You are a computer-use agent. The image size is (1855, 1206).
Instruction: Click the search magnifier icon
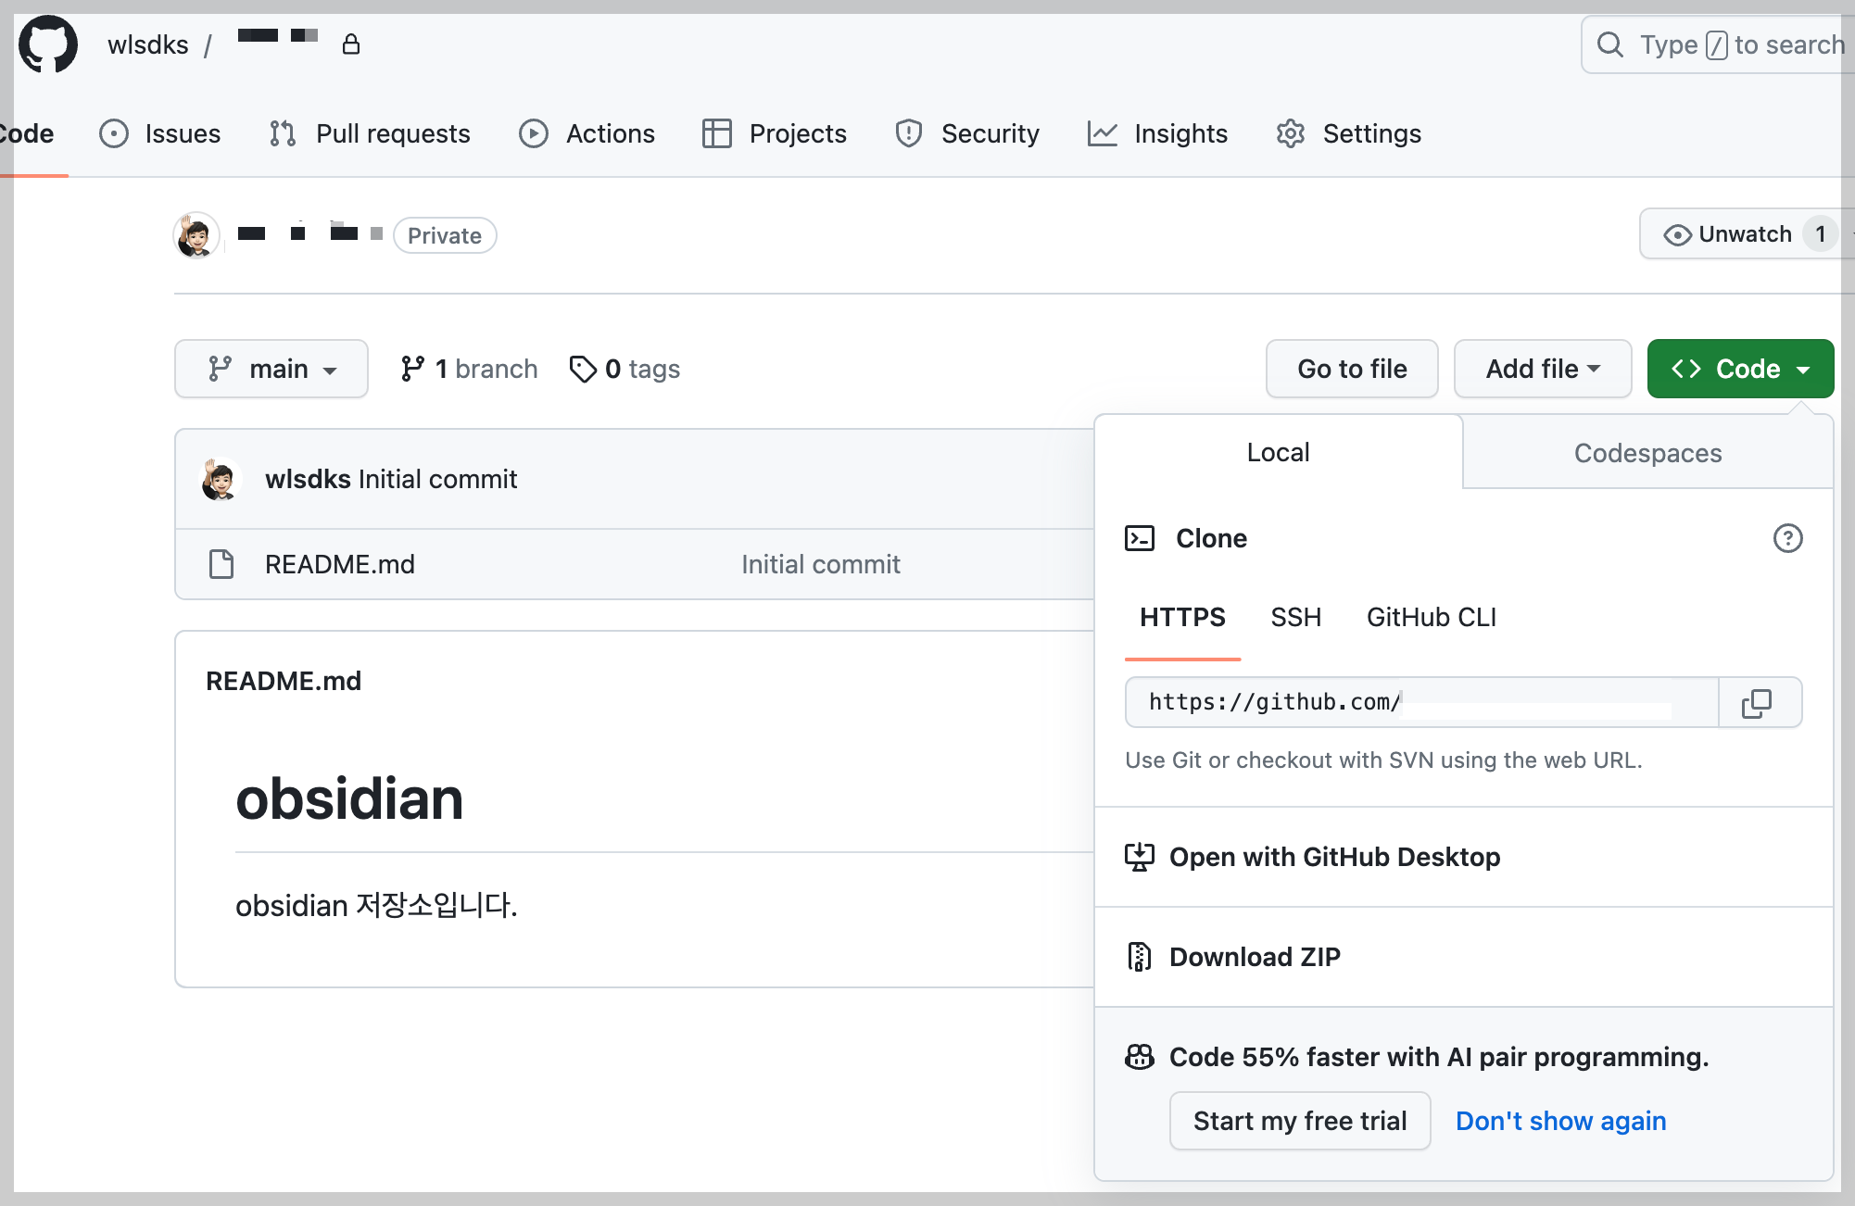point(1610,44)
